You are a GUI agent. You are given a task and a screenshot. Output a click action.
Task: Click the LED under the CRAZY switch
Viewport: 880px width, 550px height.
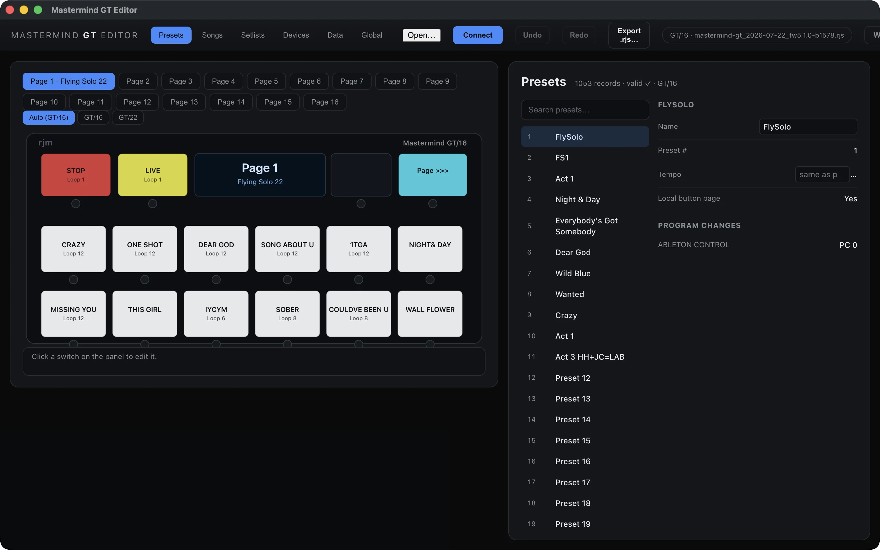coord(73,279)
